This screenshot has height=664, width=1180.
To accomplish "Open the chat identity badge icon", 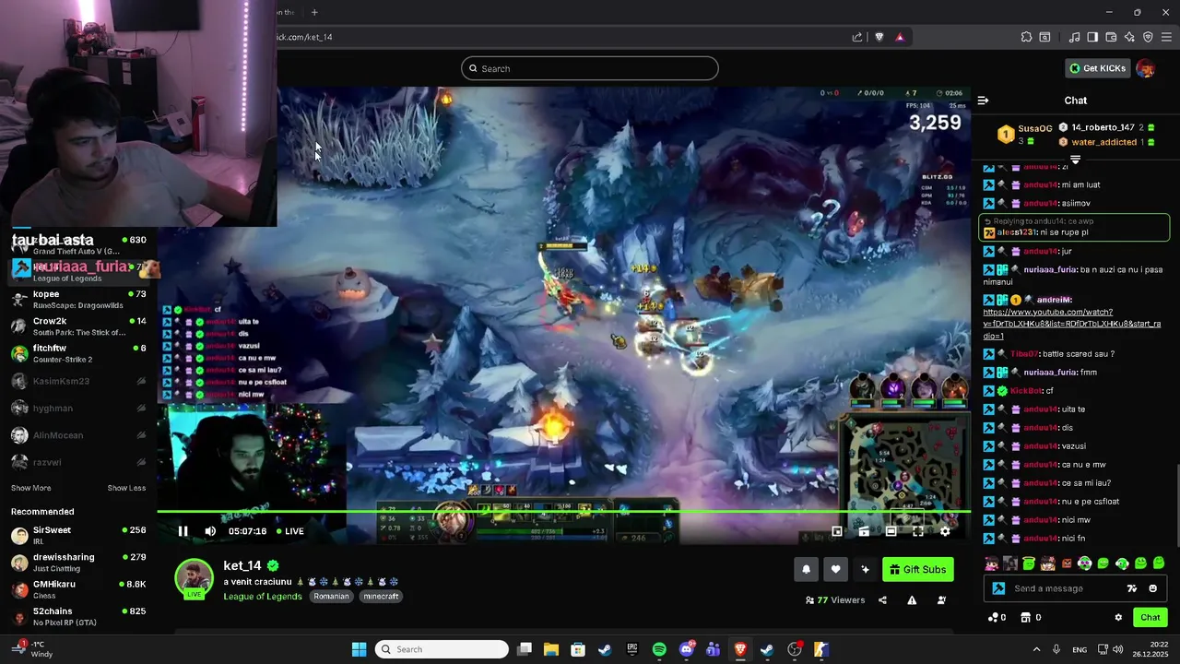I will [x=997, y=588].
